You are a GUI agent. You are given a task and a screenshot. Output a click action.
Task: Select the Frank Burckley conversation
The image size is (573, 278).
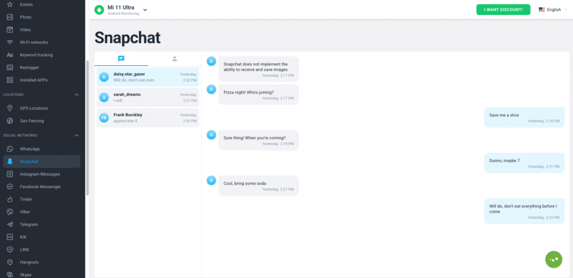pyautogui.click(x=148, y=117)
